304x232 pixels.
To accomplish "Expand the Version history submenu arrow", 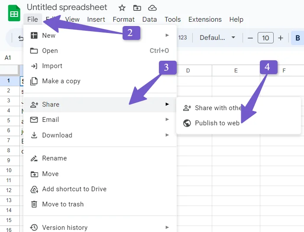I will pyautogui.click(x=167, y=227).
